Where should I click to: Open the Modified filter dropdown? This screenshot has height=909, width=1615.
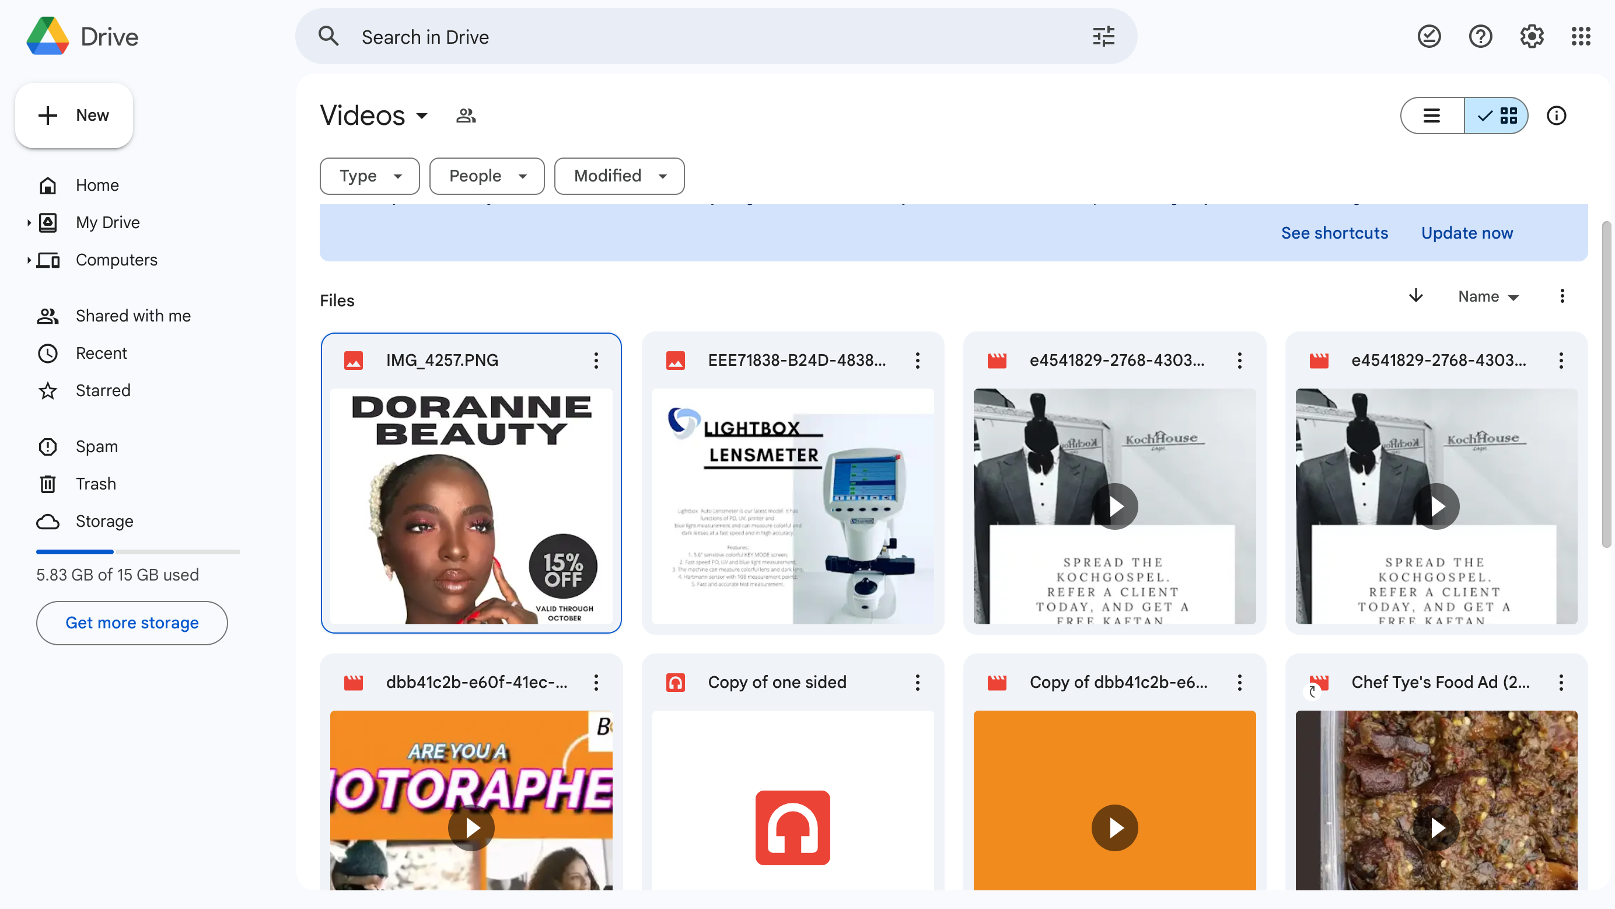pos(619,176)
